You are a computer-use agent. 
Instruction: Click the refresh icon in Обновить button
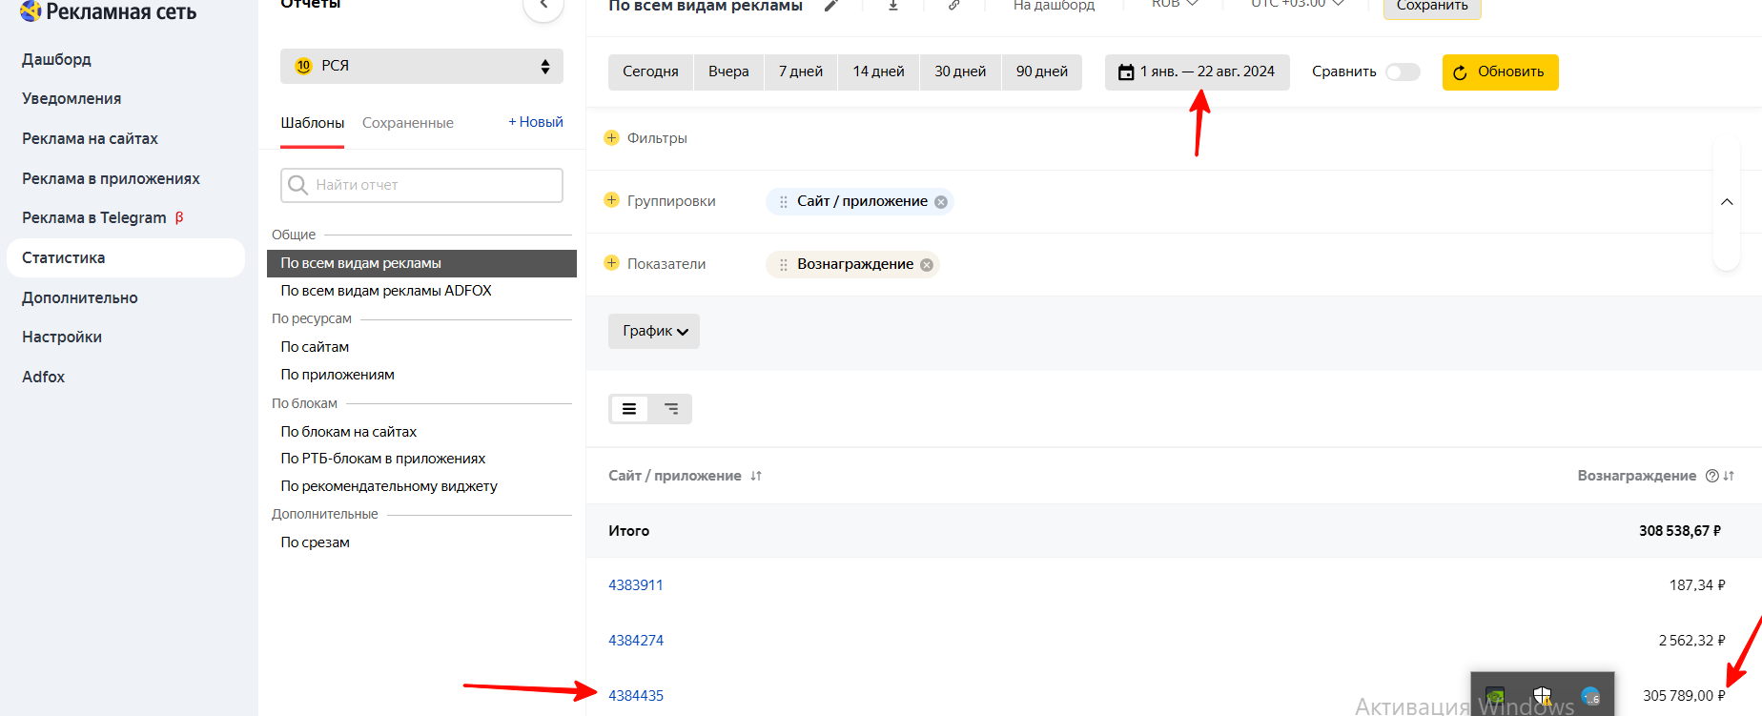click(1460, 72)
